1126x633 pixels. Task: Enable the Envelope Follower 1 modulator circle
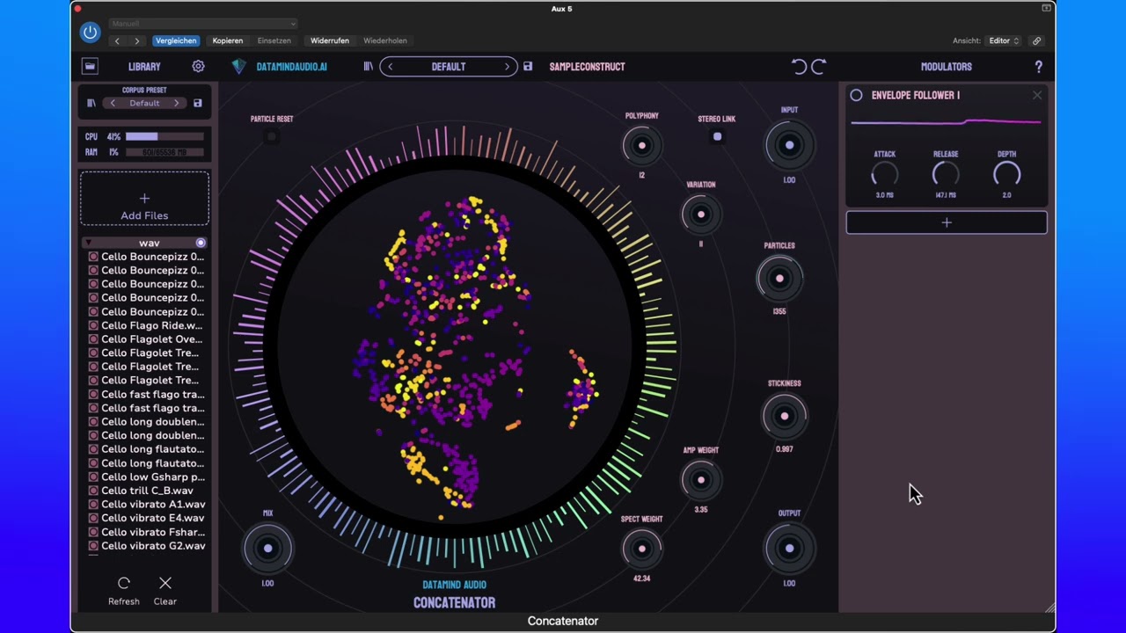[856, 95]
